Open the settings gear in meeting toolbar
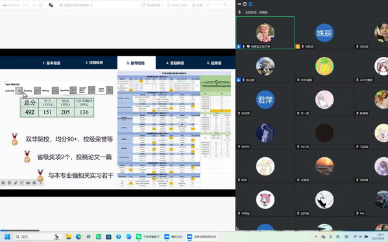The image size is (388, 242). (197, 5)
